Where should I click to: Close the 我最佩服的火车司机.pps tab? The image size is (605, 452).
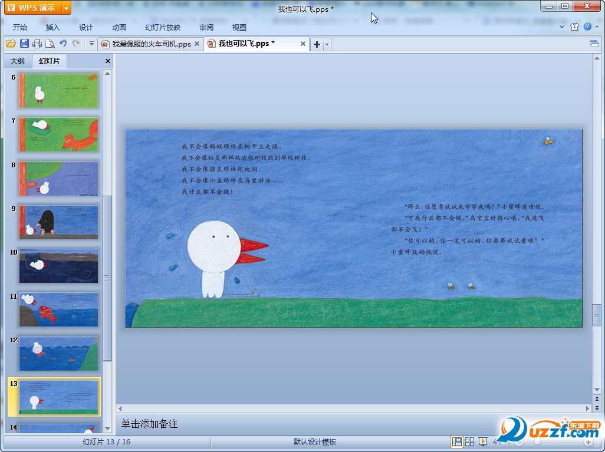pos(197,44)
